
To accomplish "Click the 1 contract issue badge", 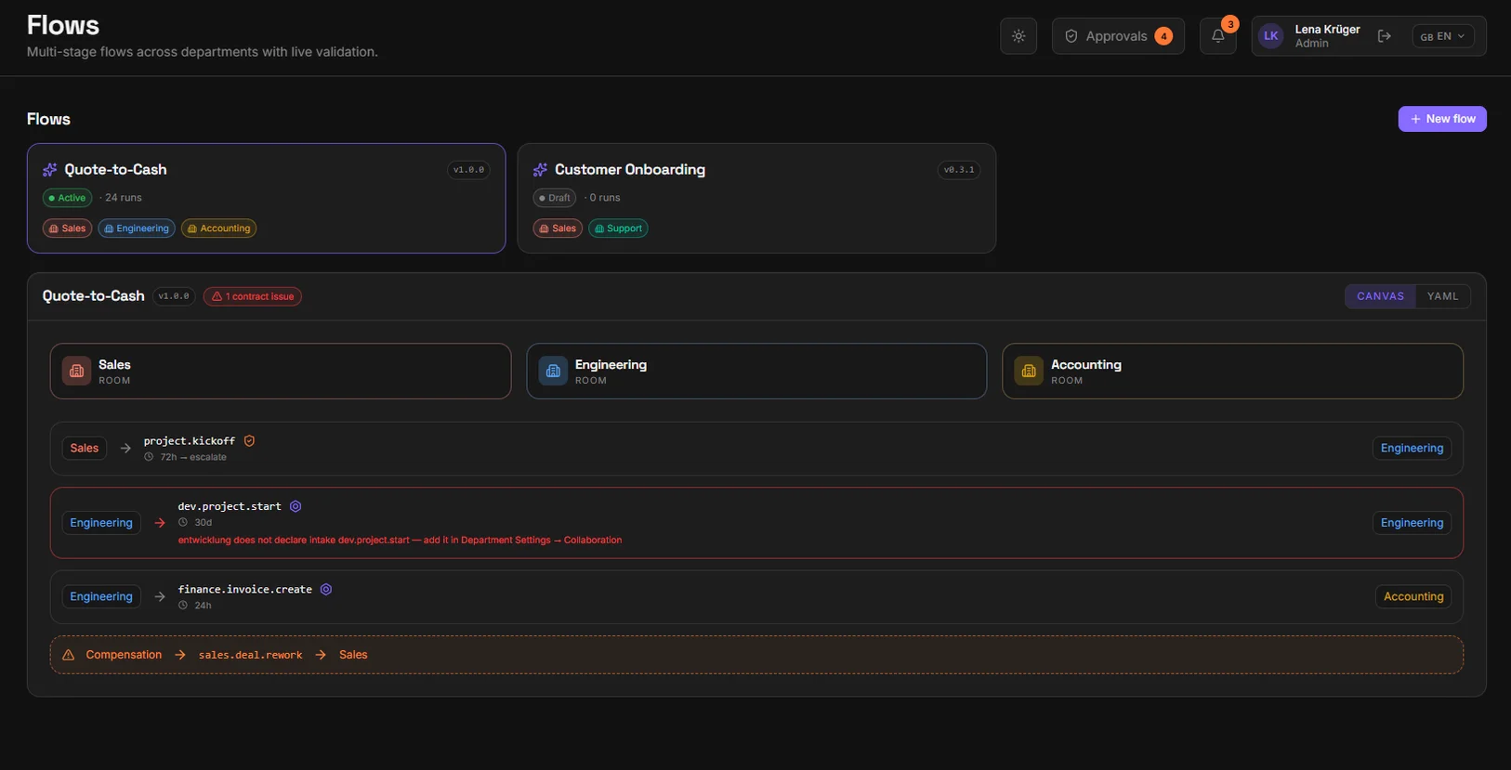I will click(253, 296).
